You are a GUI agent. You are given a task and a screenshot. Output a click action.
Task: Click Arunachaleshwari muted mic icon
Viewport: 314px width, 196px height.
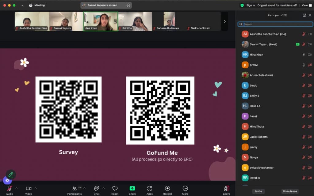[304, 75]
